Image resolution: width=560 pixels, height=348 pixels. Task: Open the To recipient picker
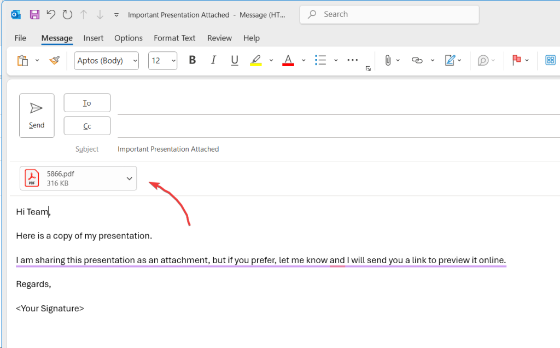coord(87,102)
